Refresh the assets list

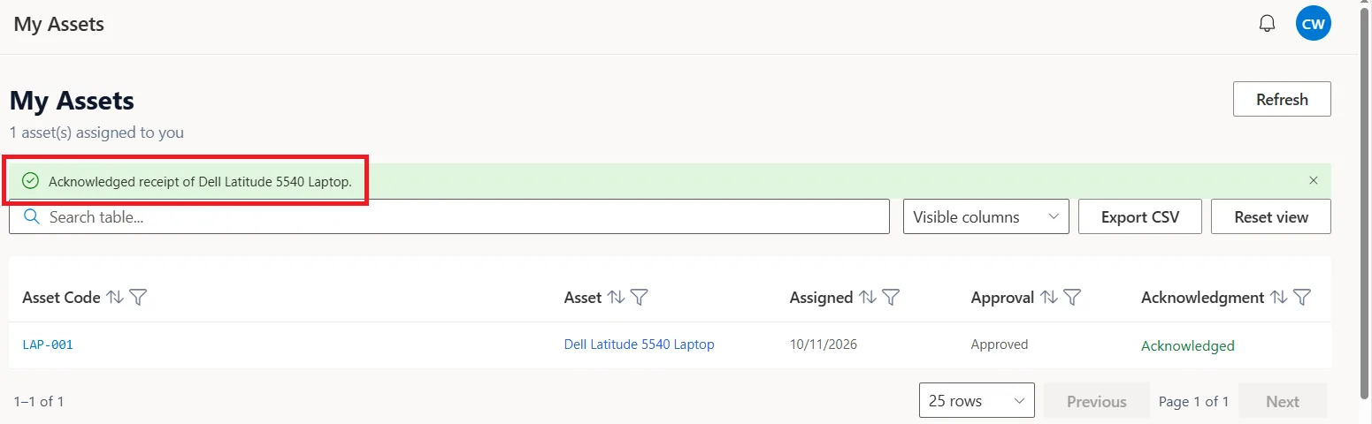(1282, 99)
